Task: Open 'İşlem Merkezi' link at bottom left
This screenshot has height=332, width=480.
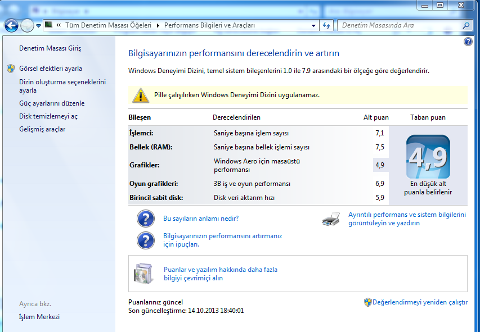Action: [39, 317]
